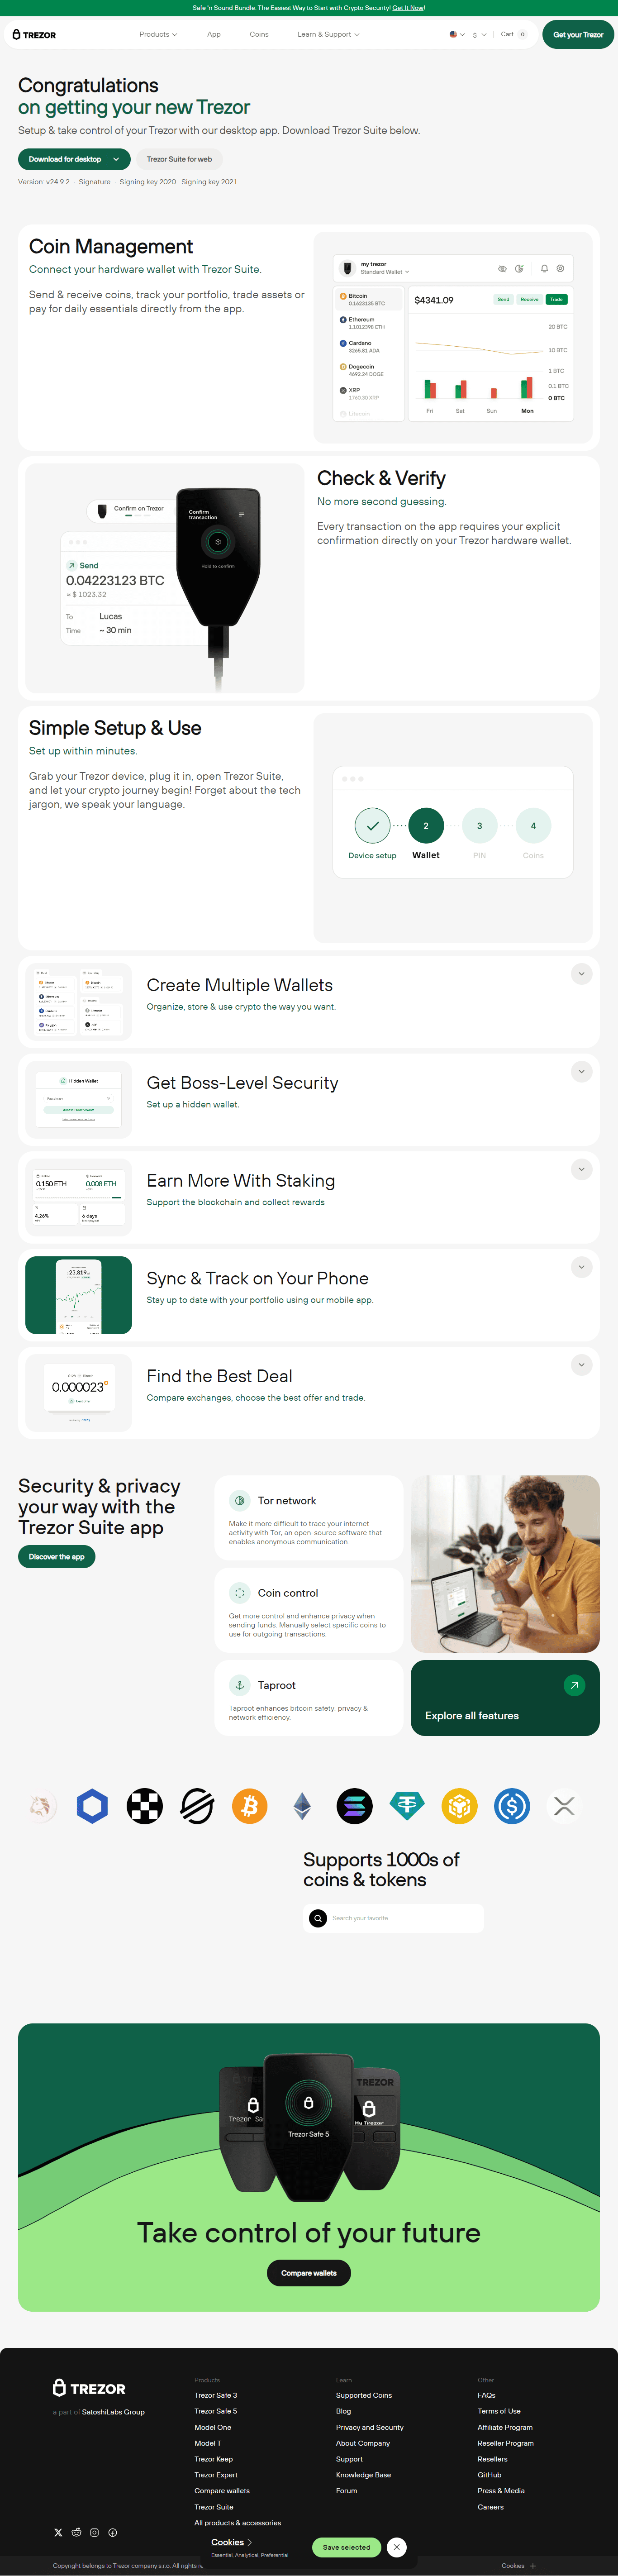Image resolution: width=618 pixels, height=2576 pixels.
Task: Click the orange Bitcoin coin icon
Action: (250, 1806)
